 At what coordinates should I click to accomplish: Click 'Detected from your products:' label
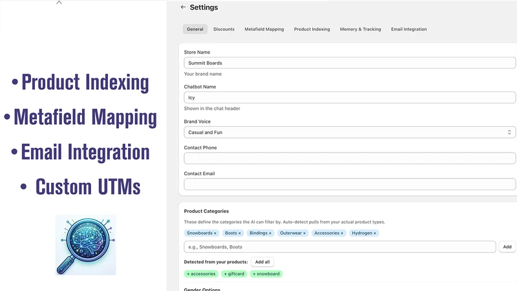(216, 262)
